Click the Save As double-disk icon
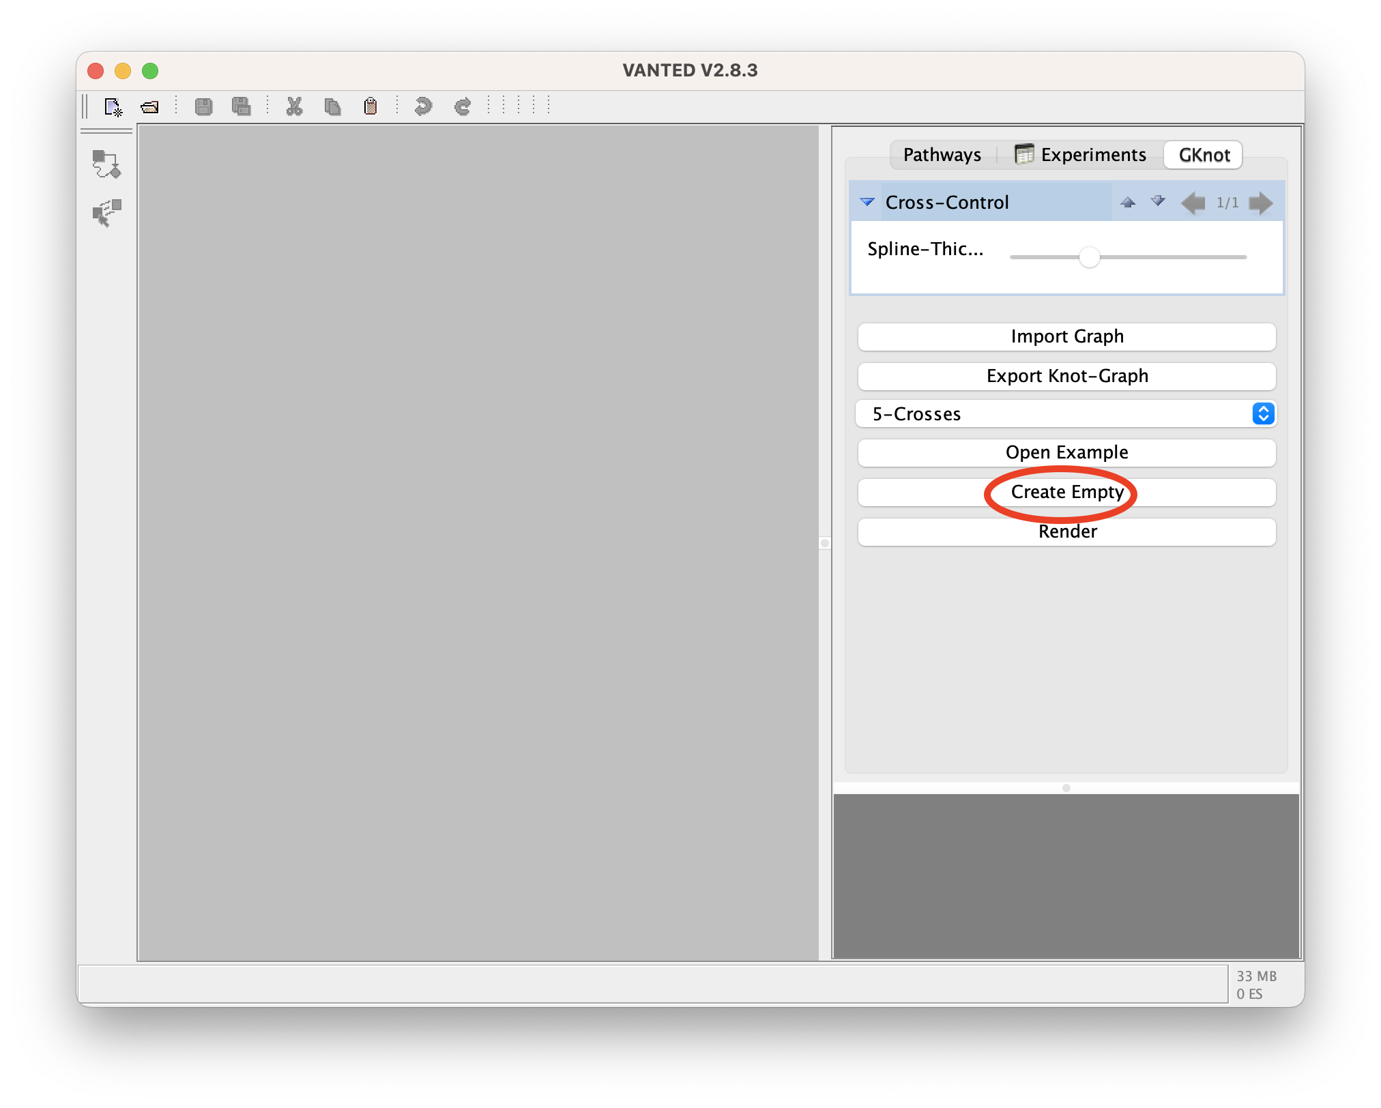Image resolution: width=1381 pixels, height=1108 pixels. click(x=241, y=106)
